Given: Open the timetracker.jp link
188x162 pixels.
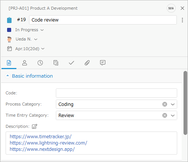Looking at the screenshot, I should (41, 137).
